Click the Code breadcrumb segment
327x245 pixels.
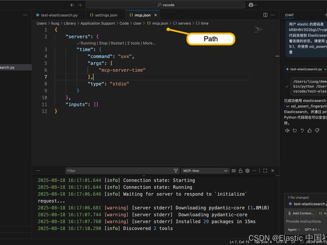tap(124, 23)
